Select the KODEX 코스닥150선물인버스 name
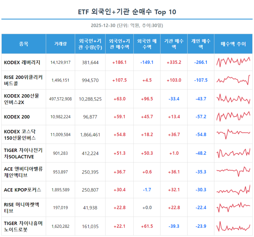This screenshot has height=237, width=254. [x=20, y=135]
